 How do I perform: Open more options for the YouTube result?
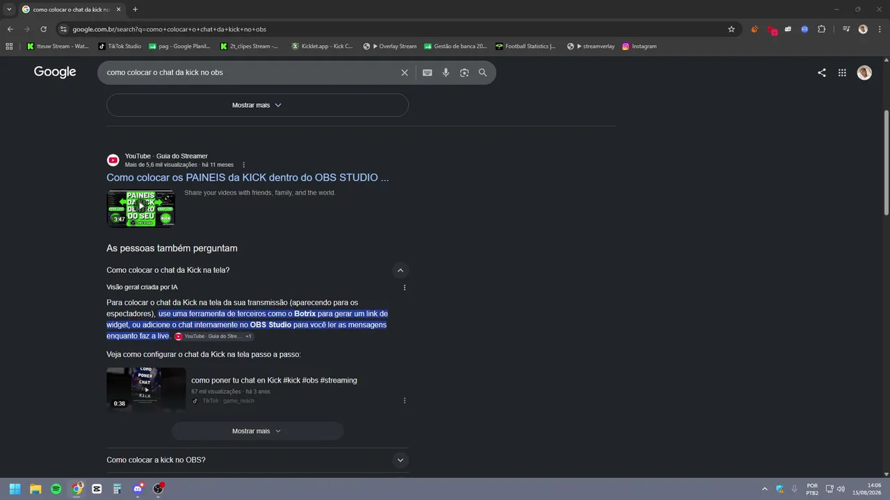(x=243, y=165)
